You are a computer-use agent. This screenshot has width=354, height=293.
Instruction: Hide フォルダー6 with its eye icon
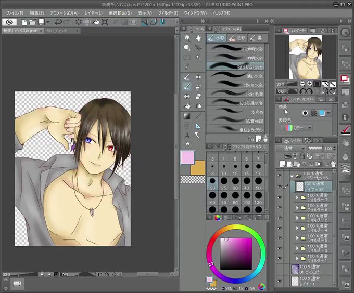[x=280, y=208]
